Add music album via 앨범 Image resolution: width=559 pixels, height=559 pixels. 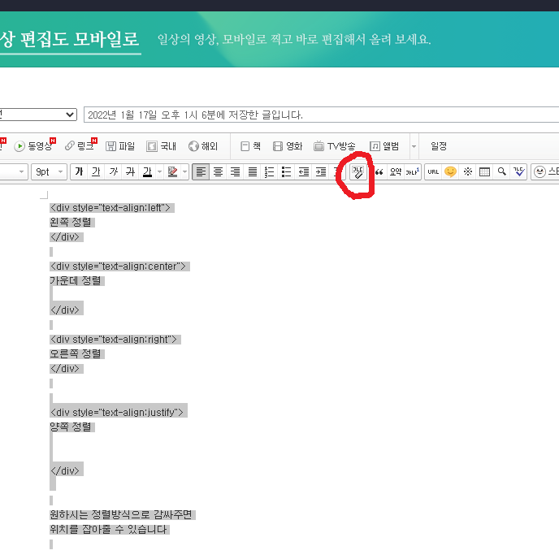pos(384,146)
